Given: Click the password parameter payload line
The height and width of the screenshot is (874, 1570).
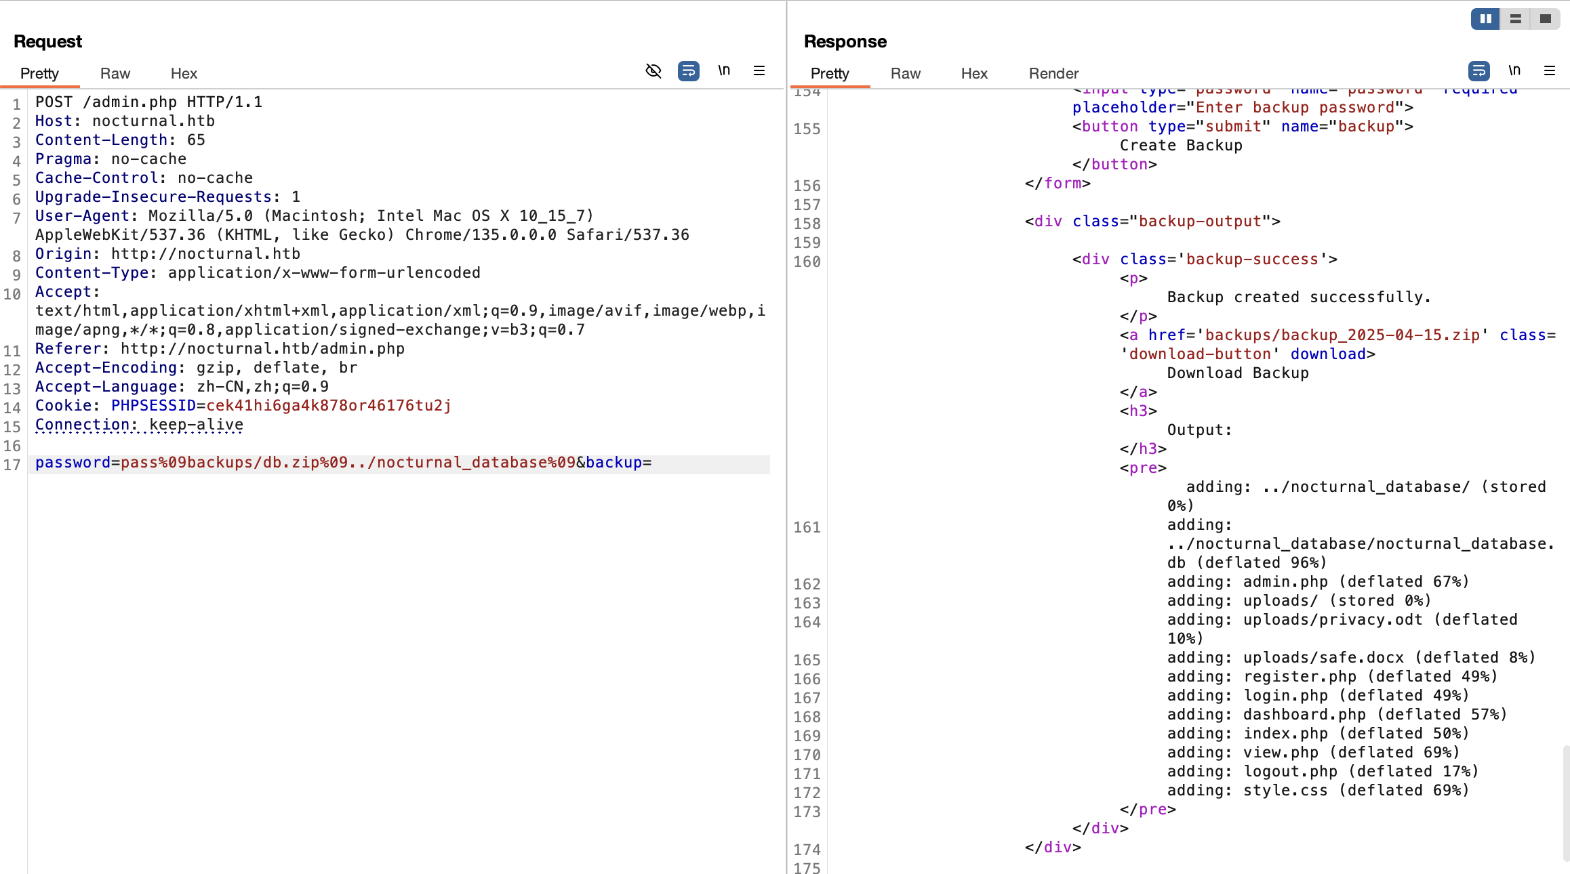Looking at the screenshot, I should [x=343, y=463].
